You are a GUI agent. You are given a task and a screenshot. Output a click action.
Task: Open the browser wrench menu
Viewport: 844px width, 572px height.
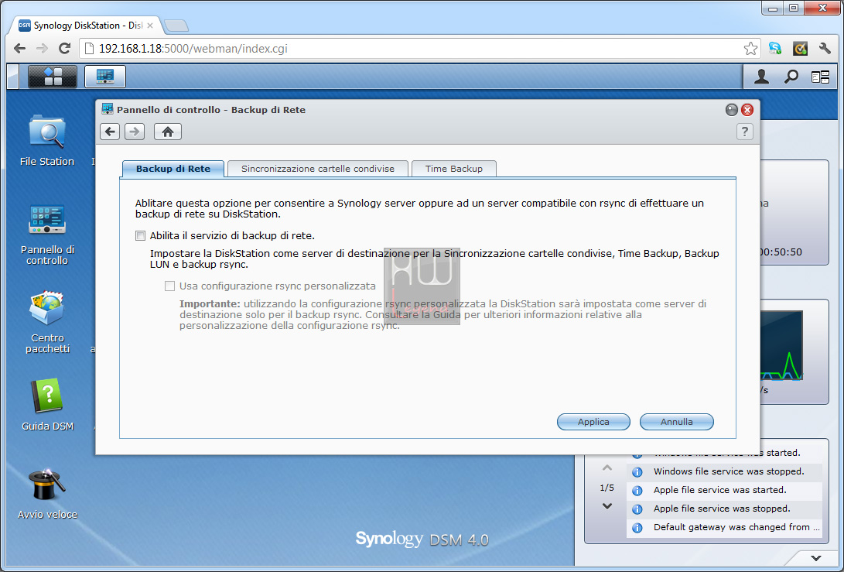click(x=825, y=49)
